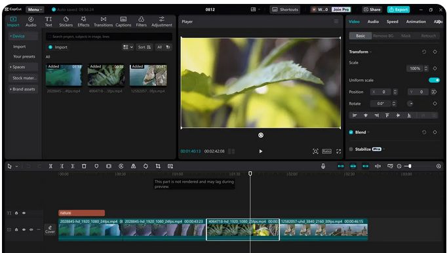Enable the Stabilize checkbox
The height and width of the screenshot is (253, 447).
tap(351, 149)
